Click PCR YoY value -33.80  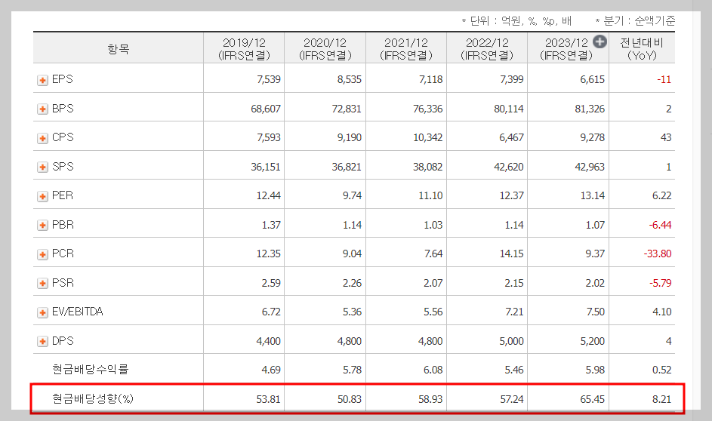(658, 254)
